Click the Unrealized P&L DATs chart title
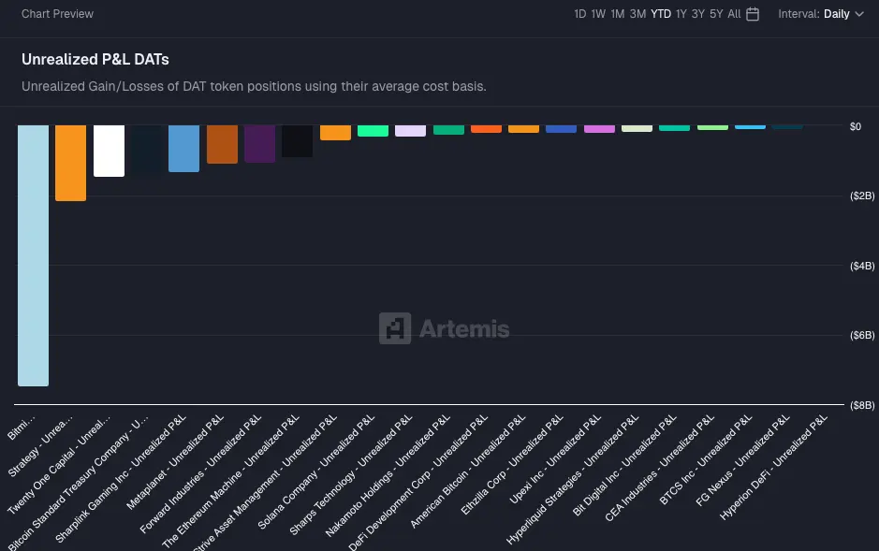 coord(95,59)
